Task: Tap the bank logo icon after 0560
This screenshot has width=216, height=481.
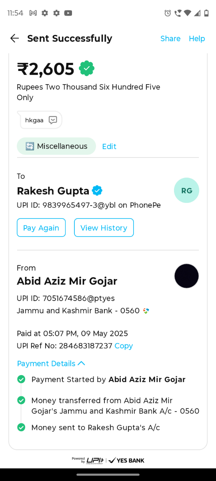Action: pyautogui.click(x=146, y=311)
